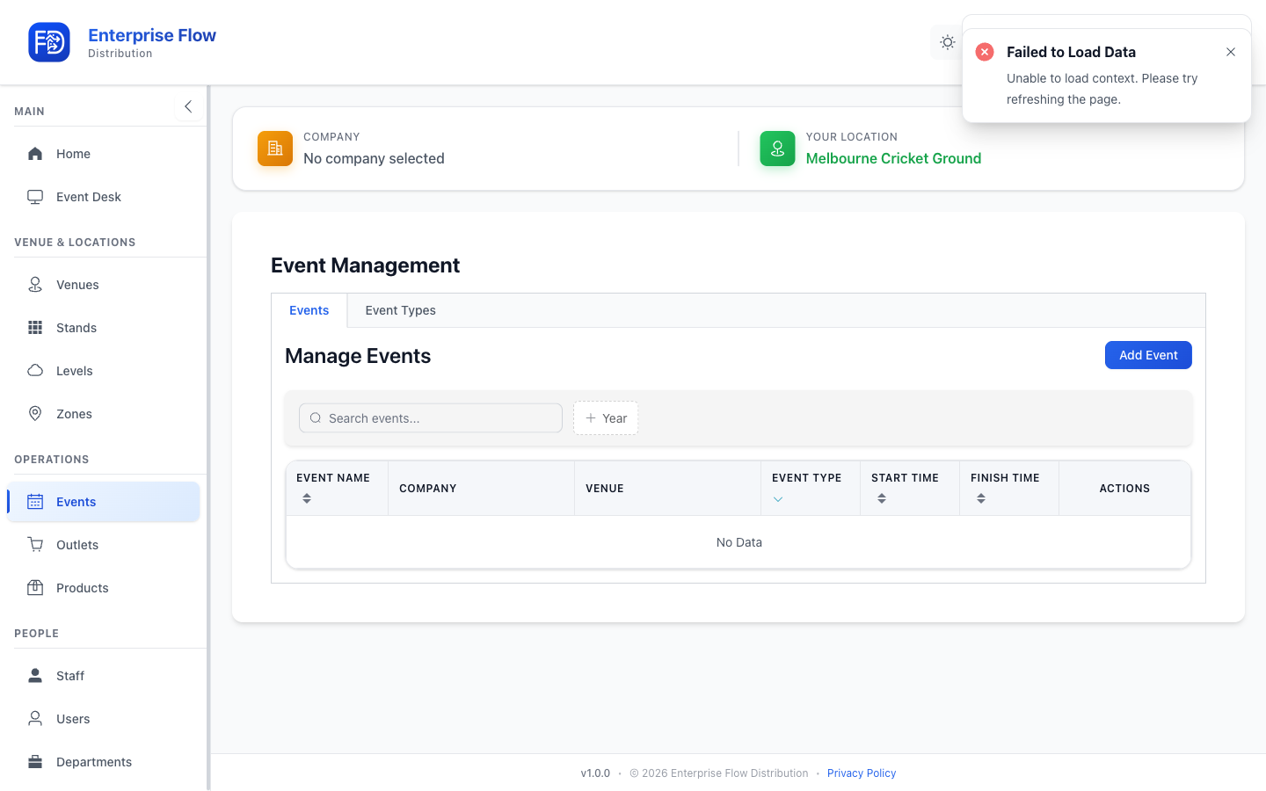This screenshot has height=791, width=1266.
Task: Open Zones in sidebar
Action: 104,414
